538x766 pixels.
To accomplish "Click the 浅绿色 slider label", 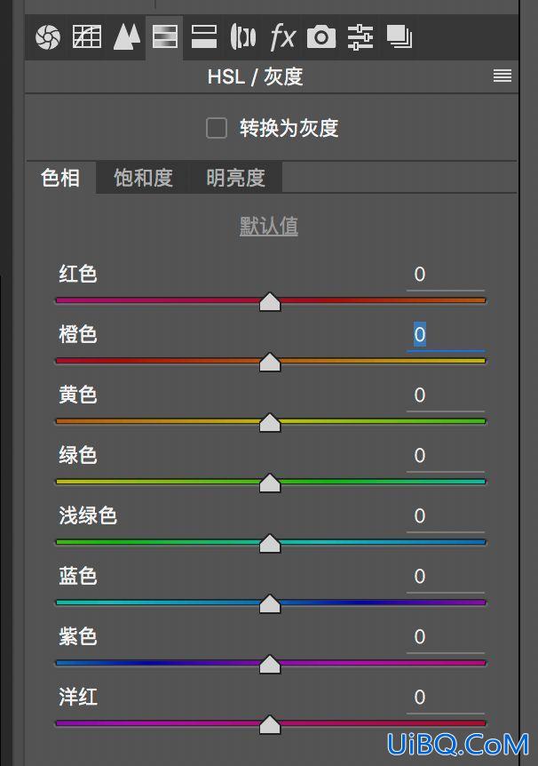I will click(88, 516).
